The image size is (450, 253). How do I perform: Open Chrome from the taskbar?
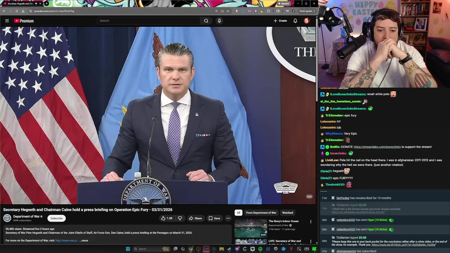[x=191, y=249]
